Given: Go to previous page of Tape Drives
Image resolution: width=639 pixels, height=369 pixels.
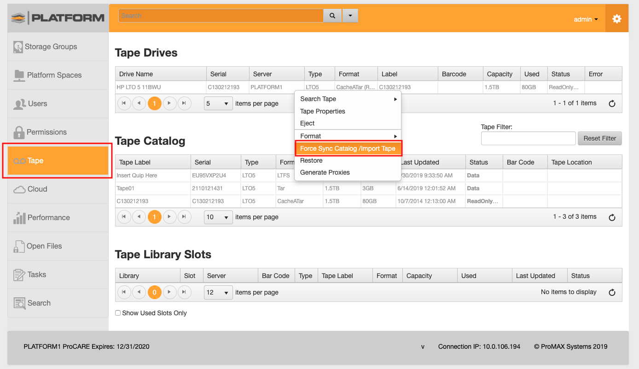Looking at the screenshot, I should click(x=139, y=103).
